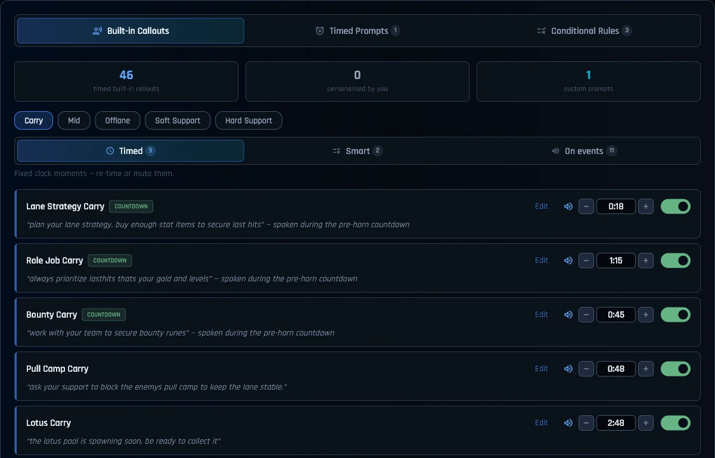
Task: Select the Mid role filter
Action: coord(74,120)
